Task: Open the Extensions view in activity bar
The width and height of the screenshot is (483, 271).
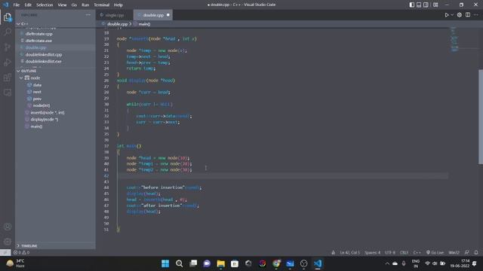Action: pyautogui.click(x=8, y=78)
